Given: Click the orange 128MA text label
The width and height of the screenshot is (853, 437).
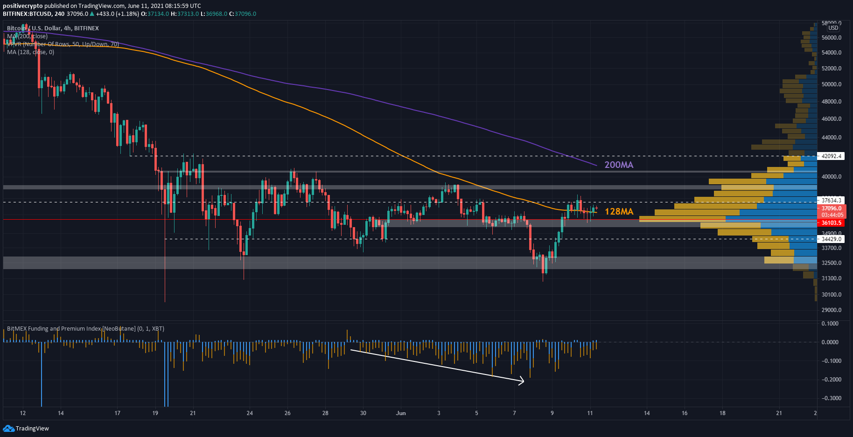Looking at the screenshot, I should [619, 212].
